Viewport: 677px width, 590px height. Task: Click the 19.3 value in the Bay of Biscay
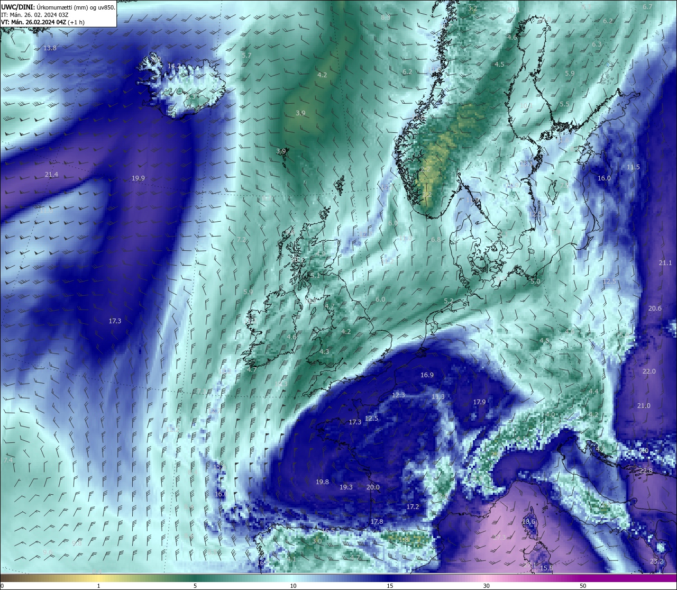pos(346,487)
